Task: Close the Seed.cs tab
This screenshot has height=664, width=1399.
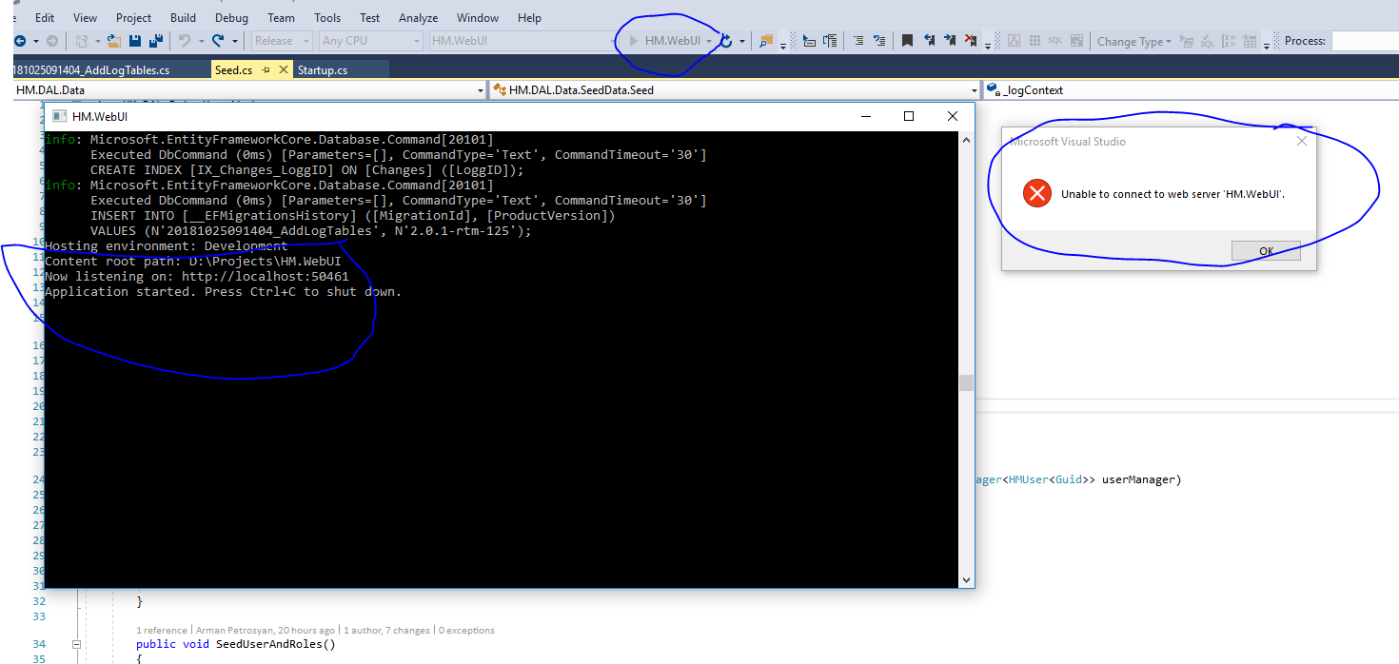Action: (x=283, y=70)
